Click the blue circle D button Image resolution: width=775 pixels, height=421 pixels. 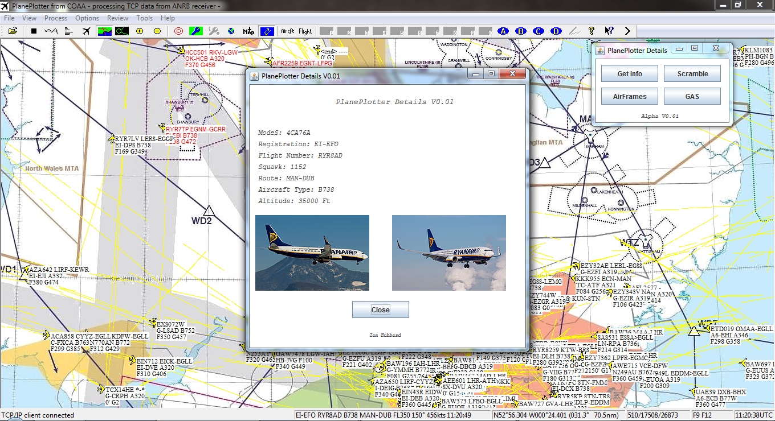pyautogui.click(x=556, y=31)
